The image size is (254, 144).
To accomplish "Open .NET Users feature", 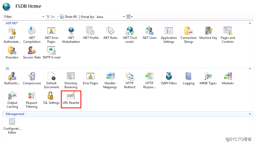I will click(149, 33).
